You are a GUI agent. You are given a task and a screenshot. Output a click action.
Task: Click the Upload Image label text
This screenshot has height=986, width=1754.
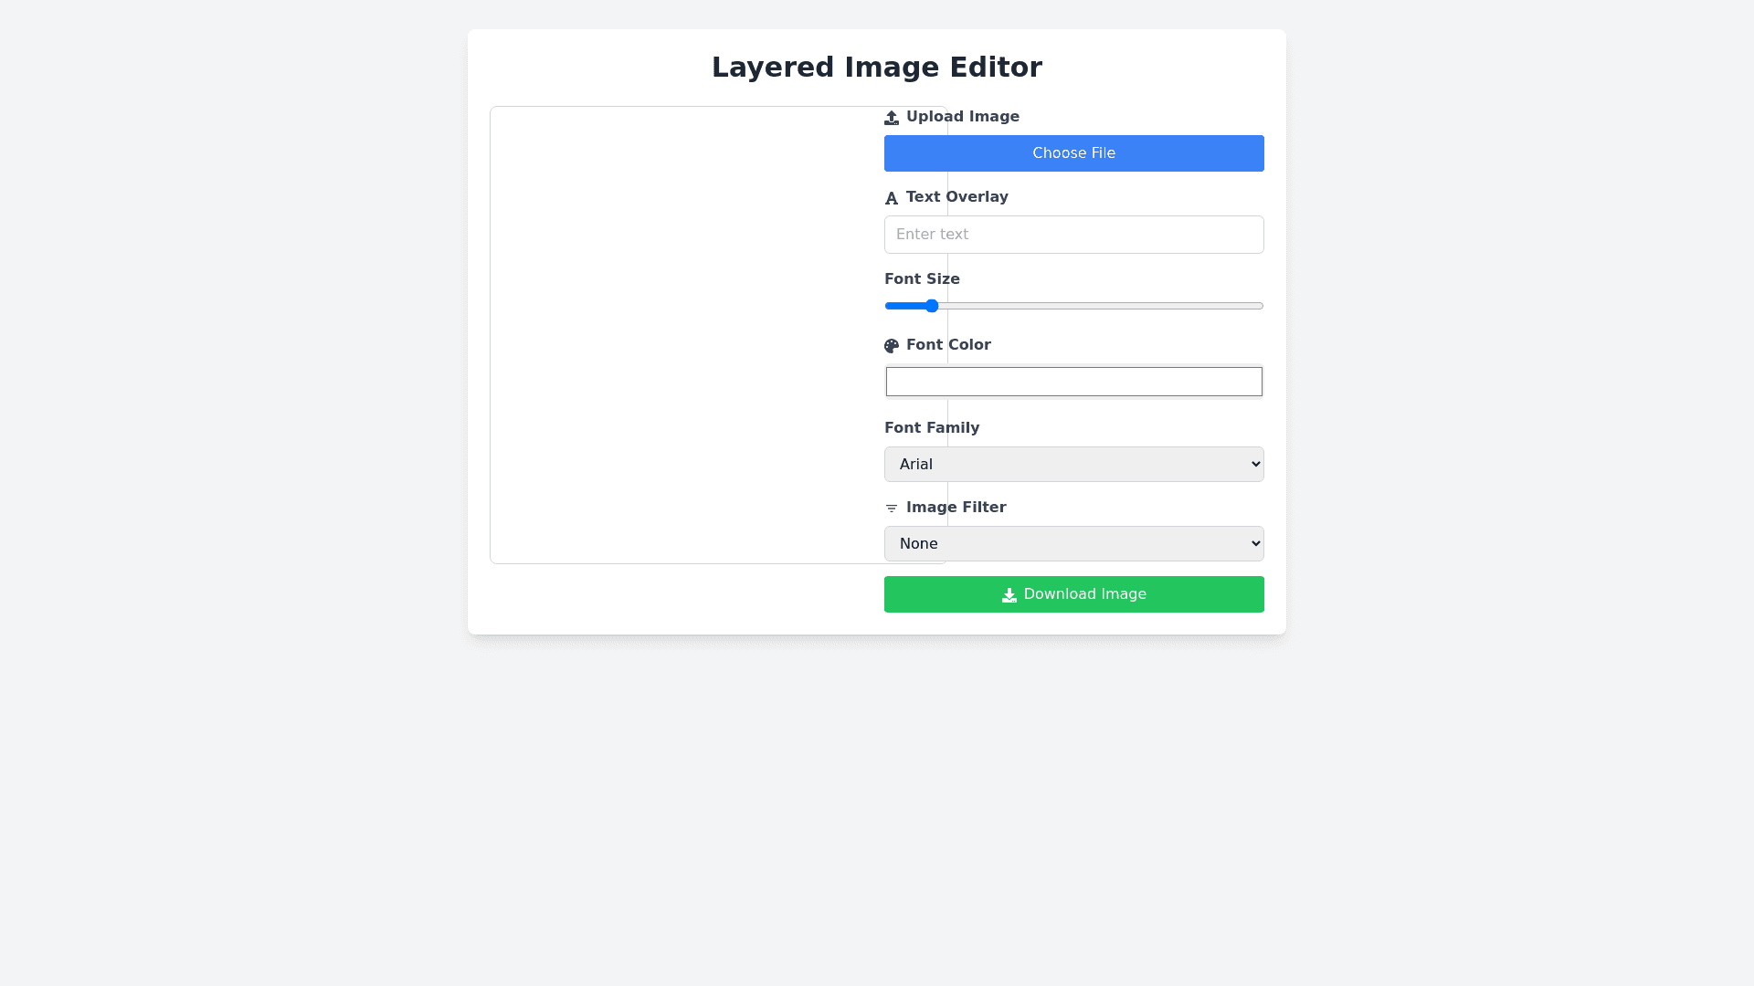click(x=962, y=117)
